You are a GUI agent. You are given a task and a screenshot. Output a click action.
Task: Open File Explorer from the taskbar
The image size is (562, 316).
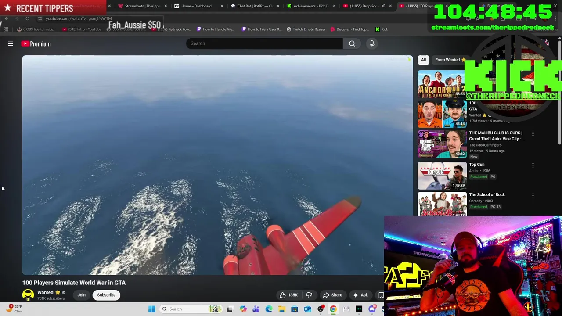(281, 309)
